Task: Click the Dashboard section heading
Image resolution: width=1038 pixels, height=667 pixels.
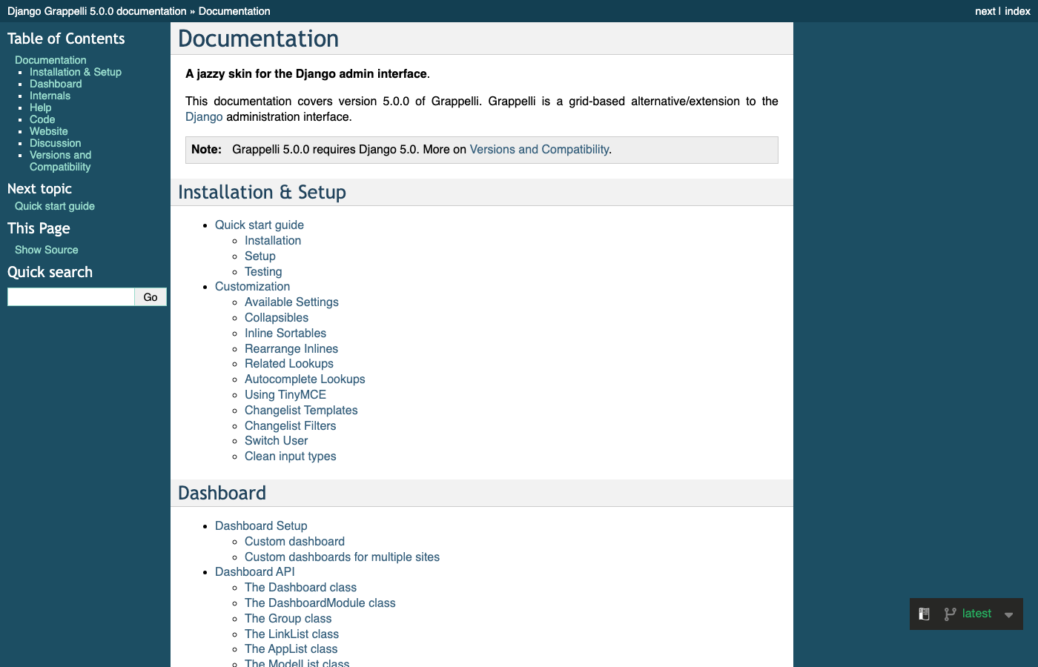Action: pyautogui.click(x=222, y=494)
